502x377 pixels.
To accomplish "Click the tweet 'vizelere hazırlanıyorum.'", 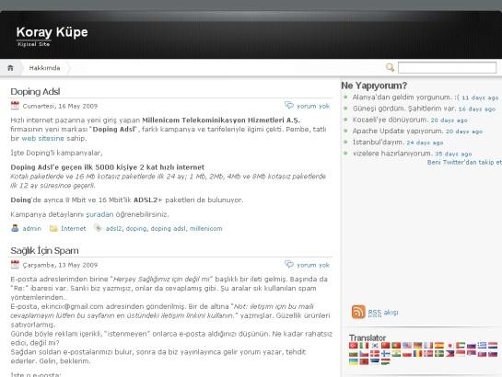I will (392, 154).
